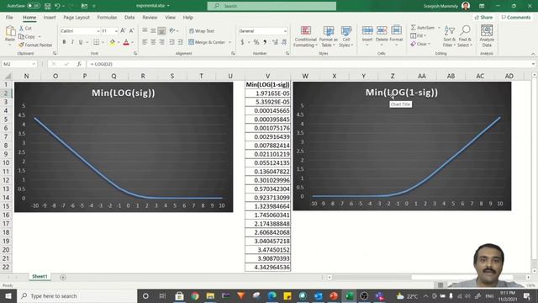Toggle Bold formatting

[x=64, y=42]
